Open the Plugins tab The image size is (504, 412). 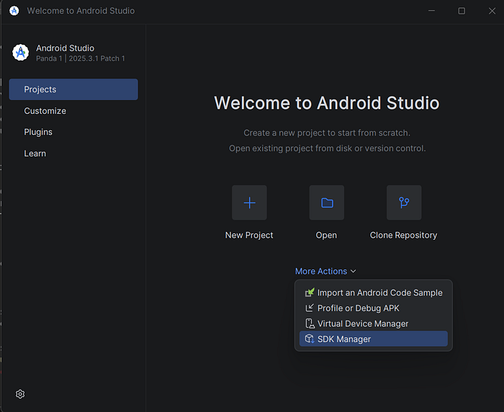click(x=73, y=132)
